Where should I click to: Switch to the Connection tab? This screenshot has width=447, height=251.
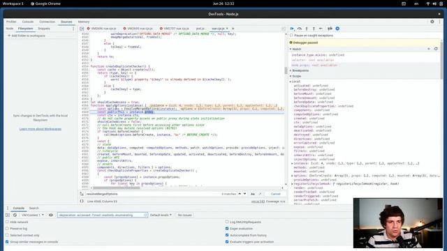tap(47, 22)
